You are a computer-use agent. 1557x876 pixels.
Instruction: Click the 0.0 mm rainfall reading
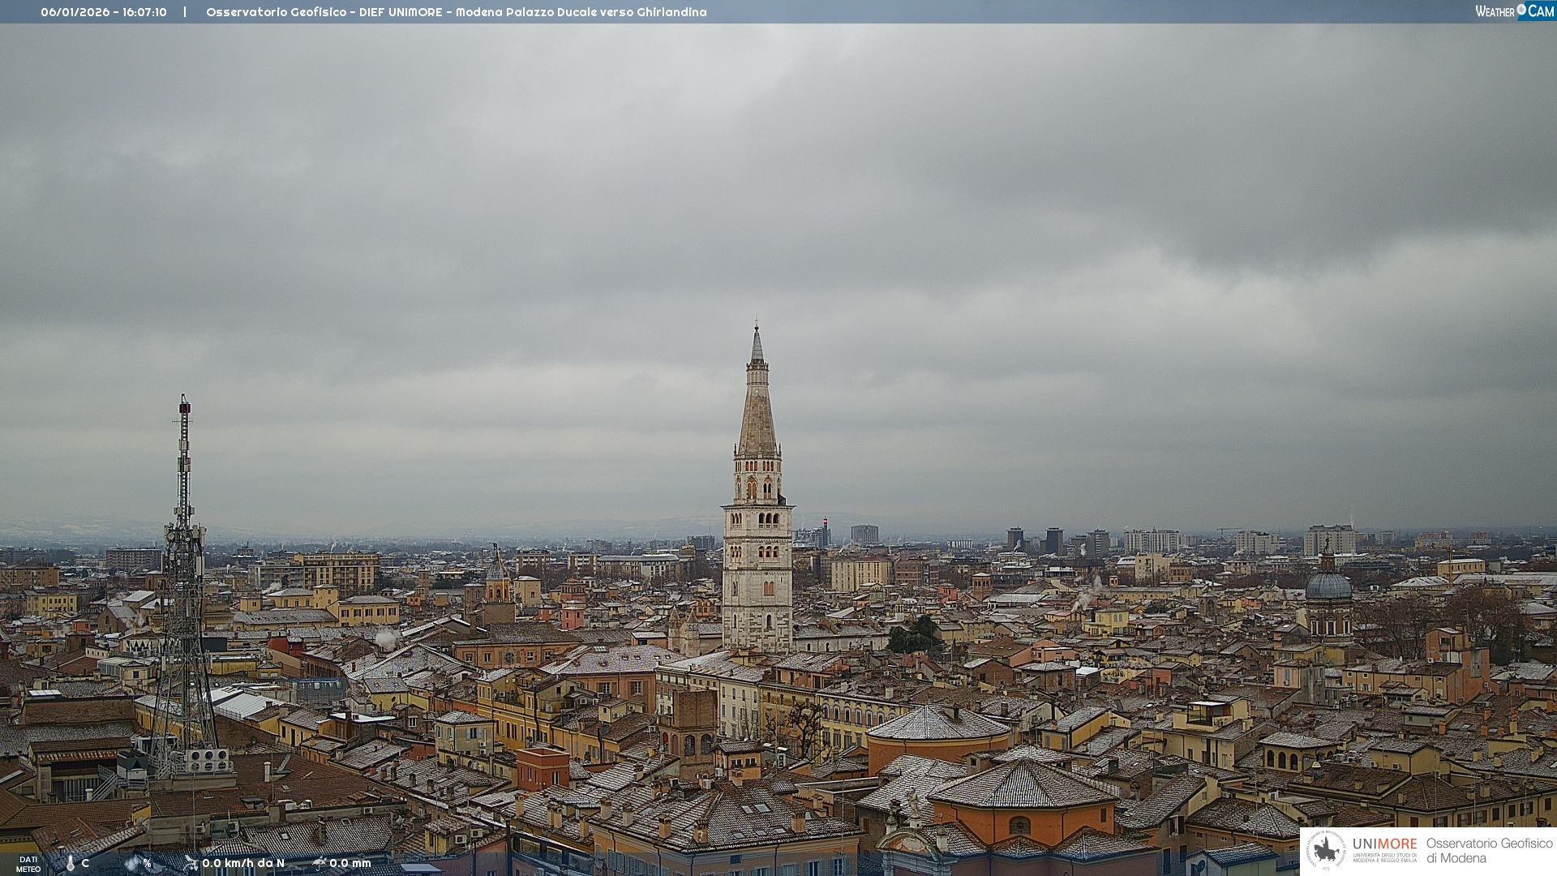350,863
